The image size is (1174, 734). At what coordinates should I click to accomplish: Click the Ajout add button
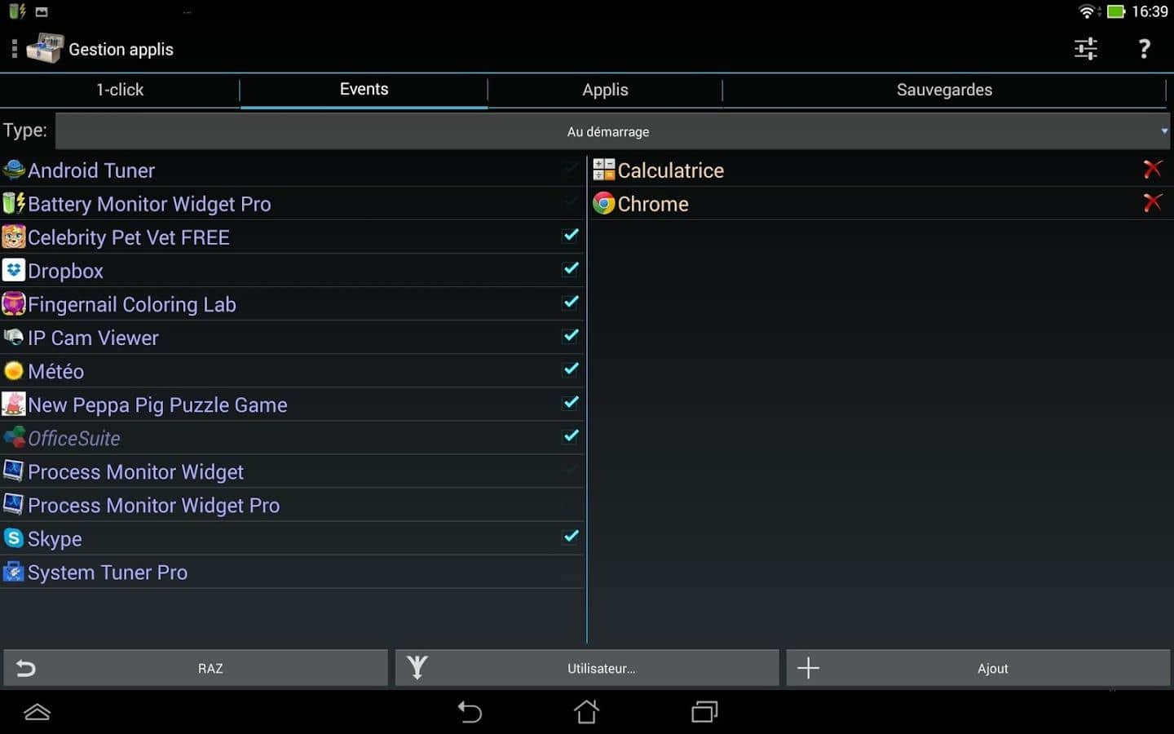(978, 668)
